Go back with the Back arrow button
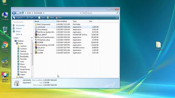 click(x=14, y=13)
